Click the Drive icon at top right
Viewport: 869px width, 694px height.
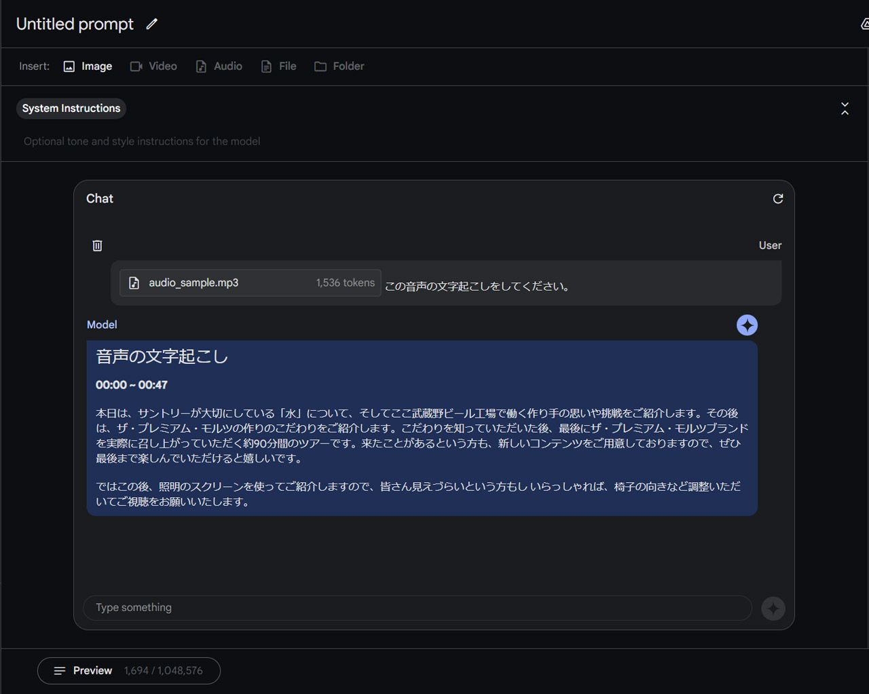click(864, 24)
